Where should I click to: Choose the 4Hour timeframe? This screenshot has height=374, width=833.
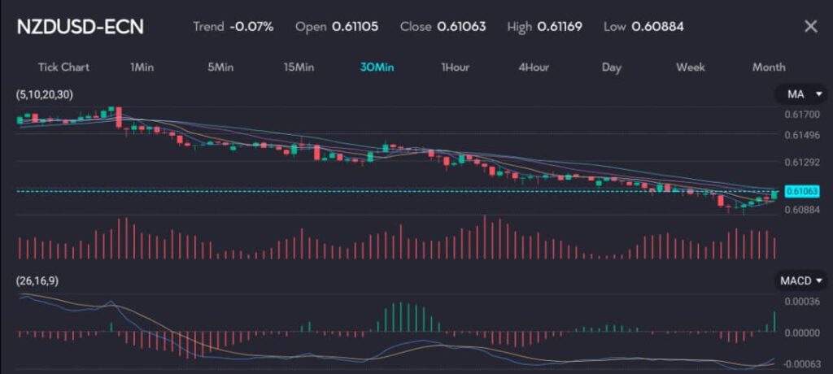point(534,67)
